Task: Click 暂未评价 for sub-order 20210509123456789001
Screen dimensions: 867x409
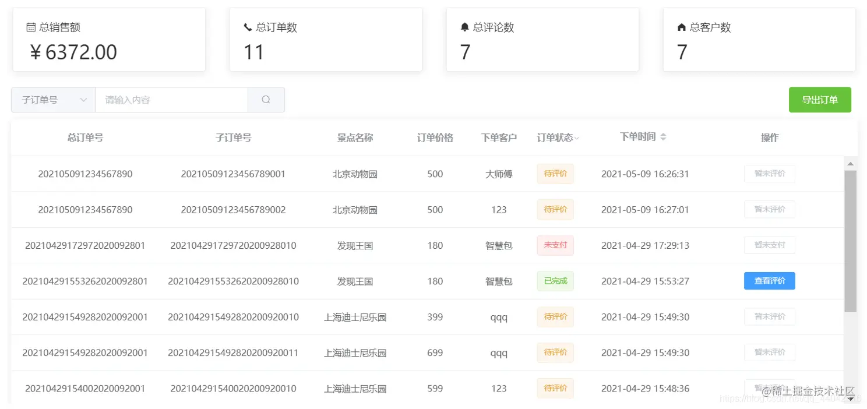Action: (x=770, y=174)
